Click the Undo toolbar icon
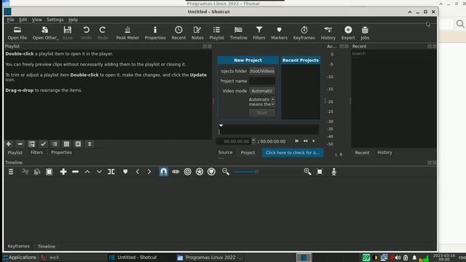This screenshot has width=466, height=262. (x=86, y=33)
